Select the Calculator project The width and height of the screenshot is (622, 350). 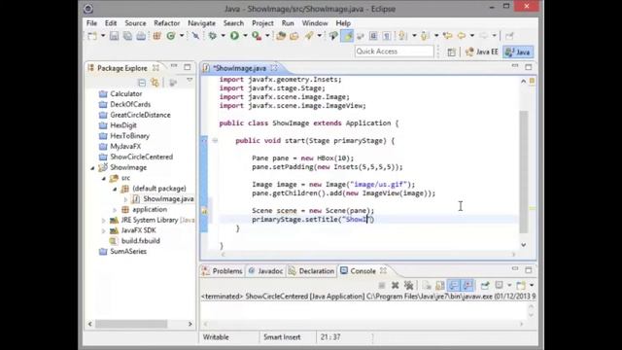point(125,94)
